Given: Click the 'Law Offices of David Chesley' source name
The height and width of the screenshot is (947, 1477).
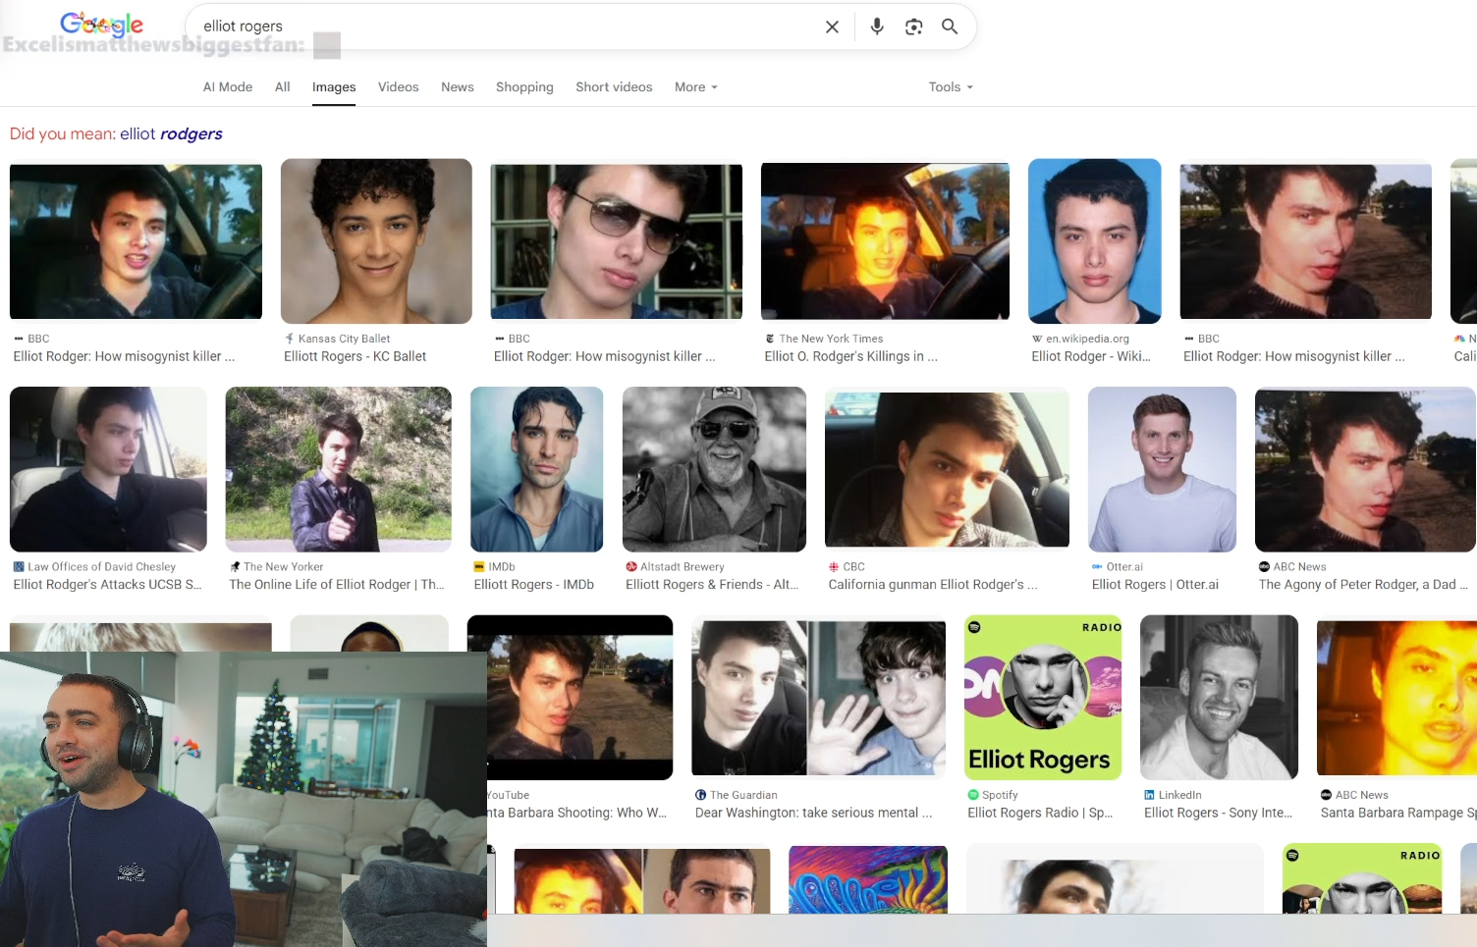Looking at the screenshot, I should tap(102, 566).
